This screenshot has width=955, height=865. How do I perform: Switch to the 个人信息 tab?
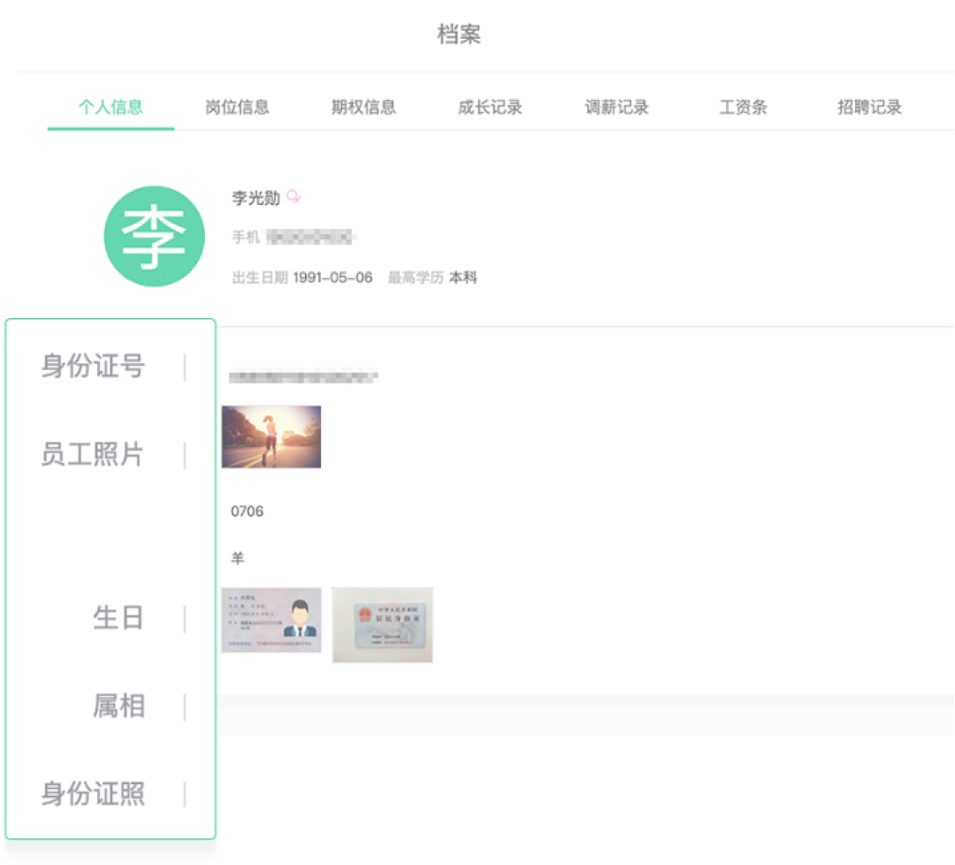[x=111, y=108]
